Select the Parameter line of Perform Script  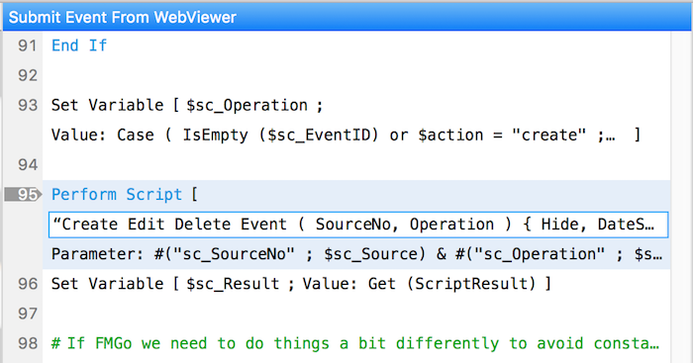[356, 254]
